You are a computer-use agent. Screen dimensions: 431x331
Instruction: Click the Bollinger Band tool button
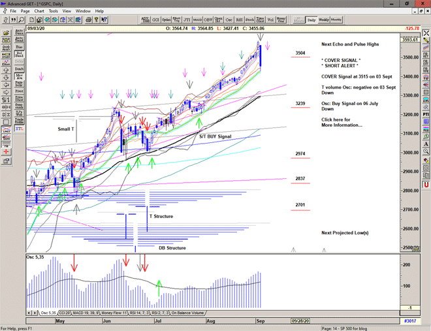tap(19, 55)
